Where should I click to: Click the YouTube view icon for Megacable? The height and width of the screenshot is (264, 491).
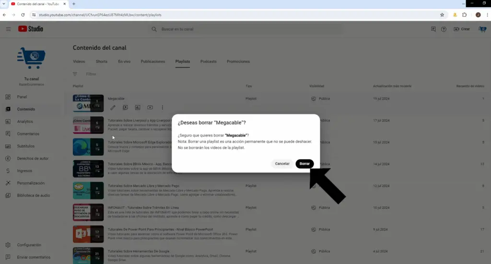pyautogui.click(x=150, y=108)
